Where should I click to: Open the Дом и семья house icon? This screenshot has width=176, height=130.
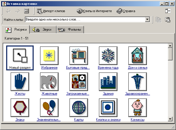coord(138,56)
